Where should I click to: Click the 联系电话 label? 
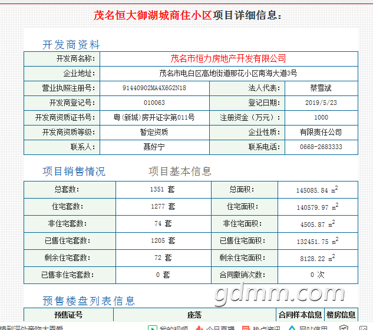(x=265, y=147)
